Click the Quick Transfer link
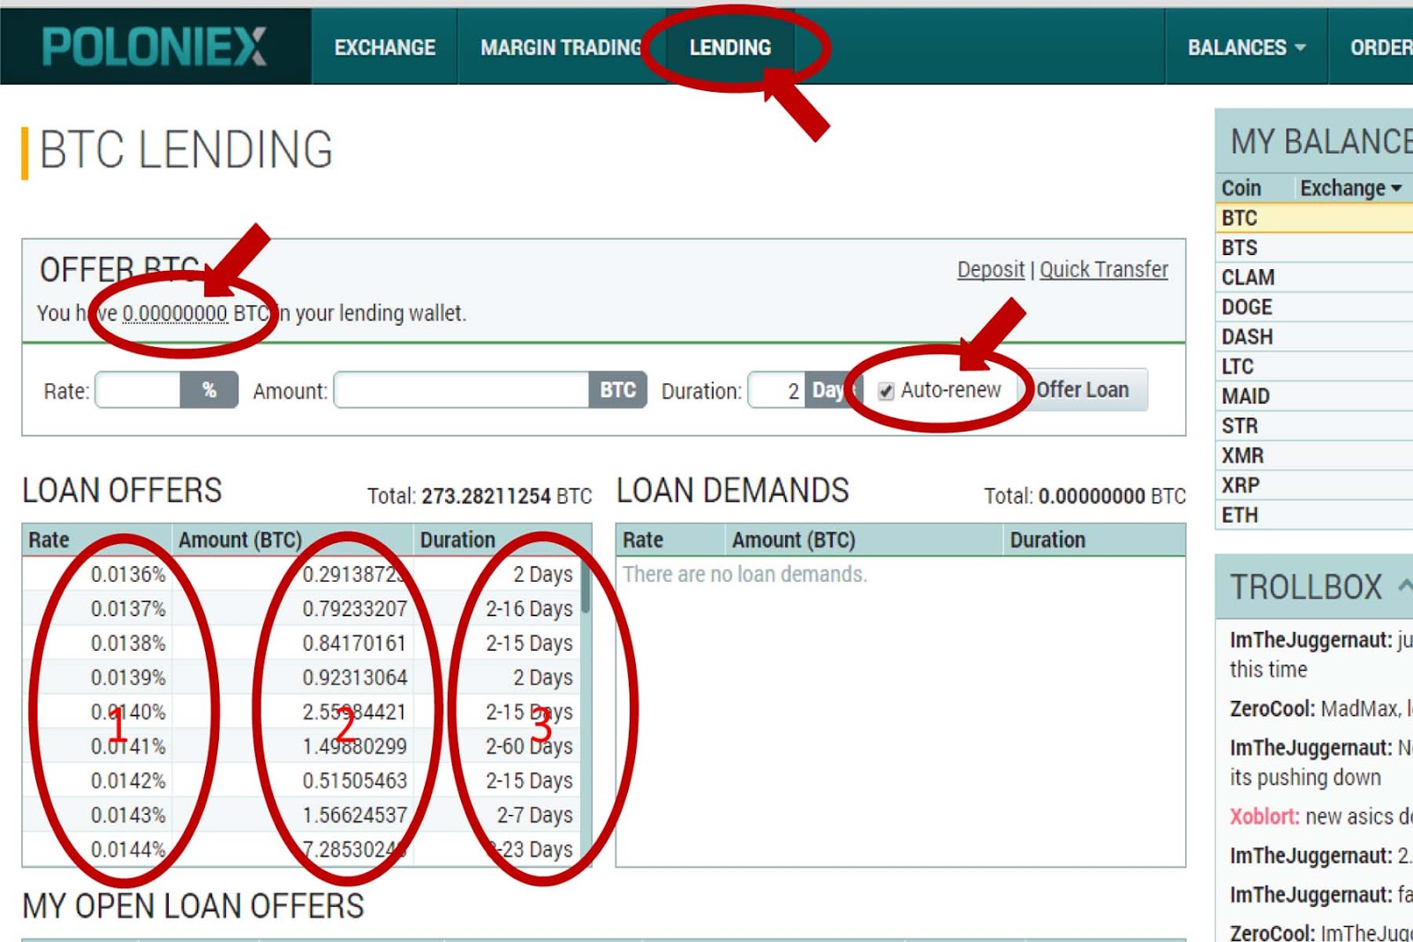 [x=1103, y=269]
